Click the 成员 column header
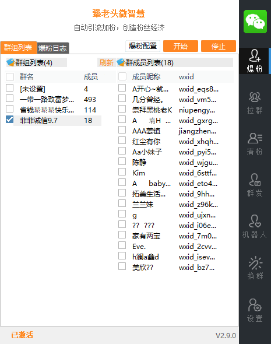 91,77
